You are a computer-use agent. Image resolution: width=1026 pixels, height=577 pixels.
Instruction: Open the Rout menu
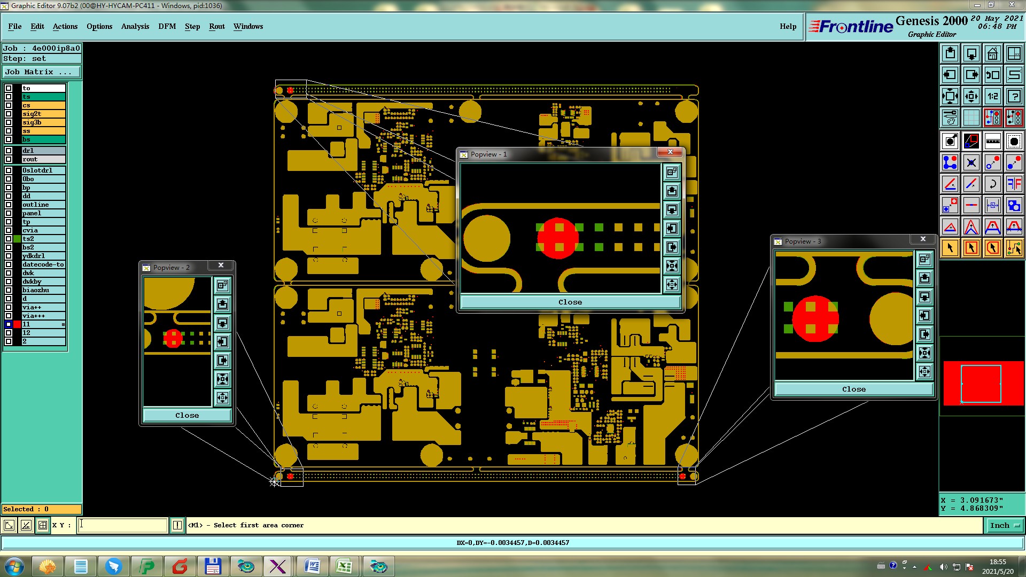coord(216,26)
